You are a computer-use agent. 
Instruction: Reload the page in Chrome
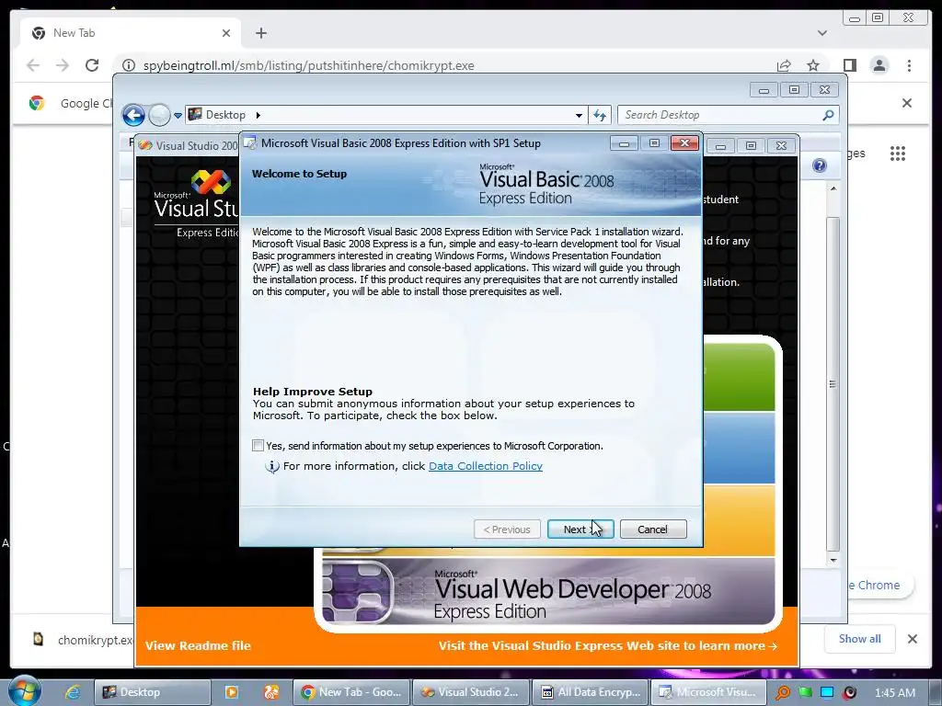[92, 65]
